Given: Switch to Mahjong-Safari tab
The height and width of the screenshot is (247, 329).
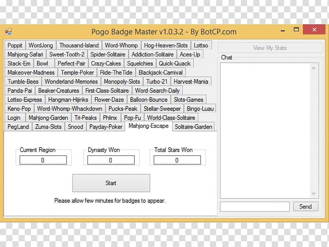Looking at the screenshot, I should tap(25, 54).
